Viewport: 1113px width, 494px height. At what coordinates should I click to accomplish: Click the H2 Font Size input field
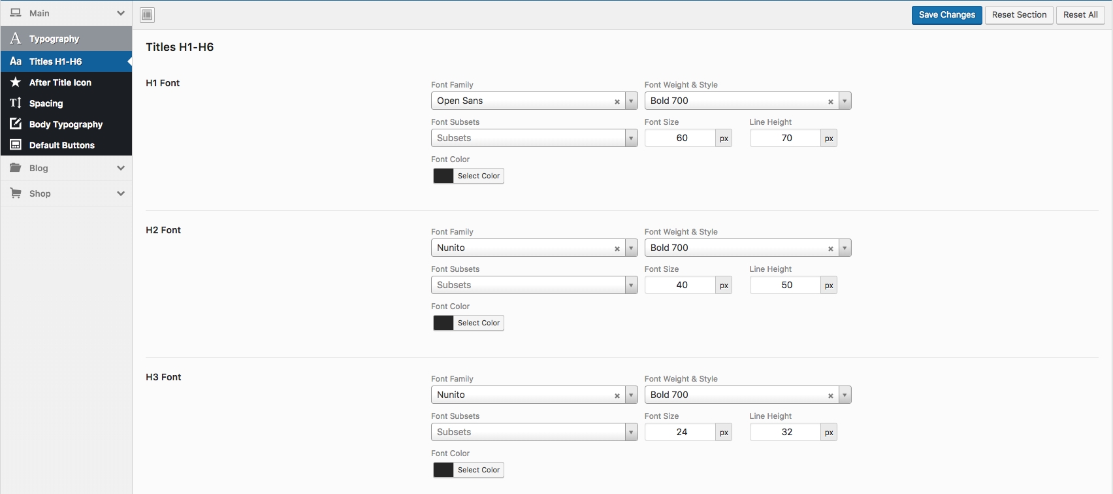681,285
